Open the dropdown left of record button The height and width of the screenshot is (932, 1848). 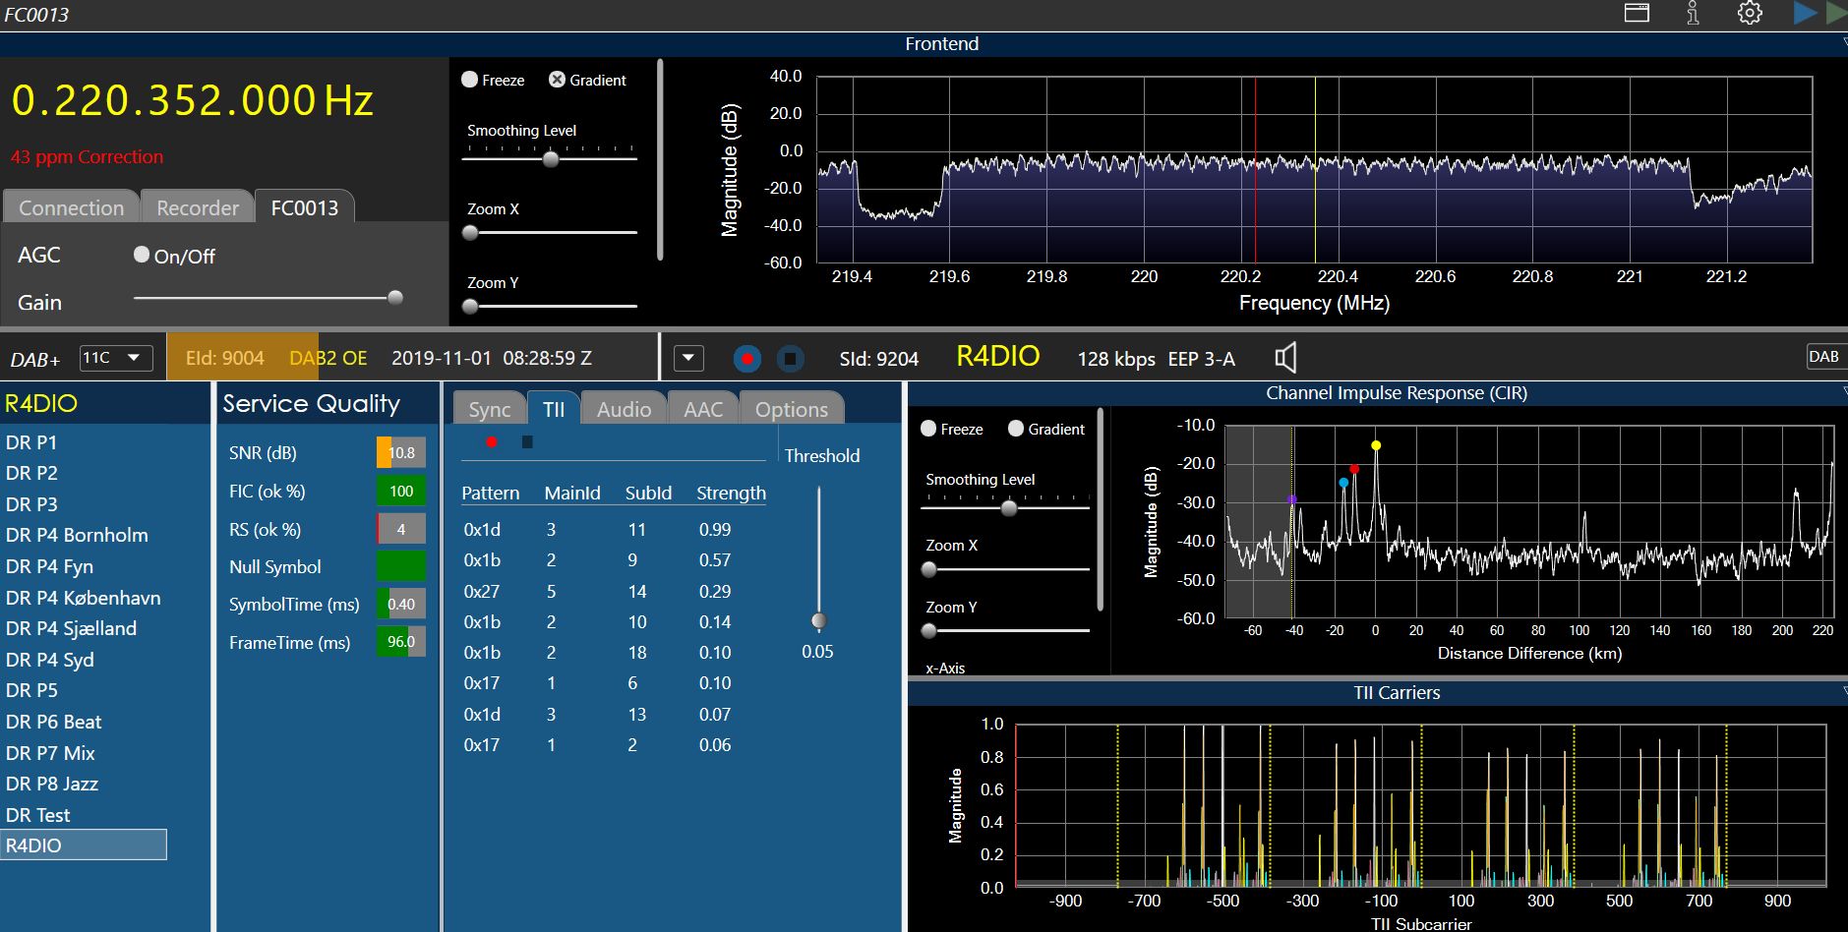click(688, 359)
